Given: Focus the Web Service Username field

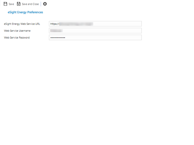Looking at the screenshot, I should [x=95, y=31].
